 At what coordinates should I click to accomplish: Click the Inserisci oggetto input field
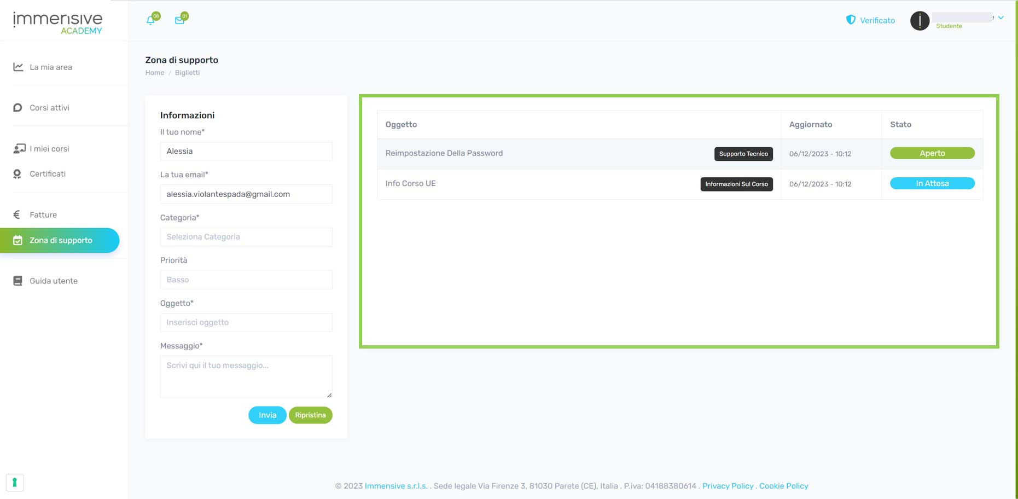point(246,322)
